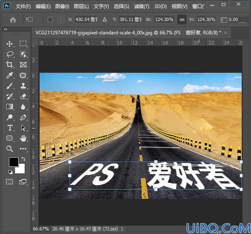
Task: Toggle maintain aspect ratio link
Action: pos(182,20)
